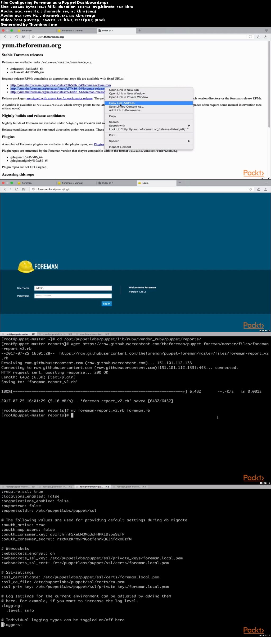Image resolution: width=271 pixels, height=637 pixels.
Task: Bookmark yum.theforeman.org with the heart icon
Action: [x=250, y=37]
